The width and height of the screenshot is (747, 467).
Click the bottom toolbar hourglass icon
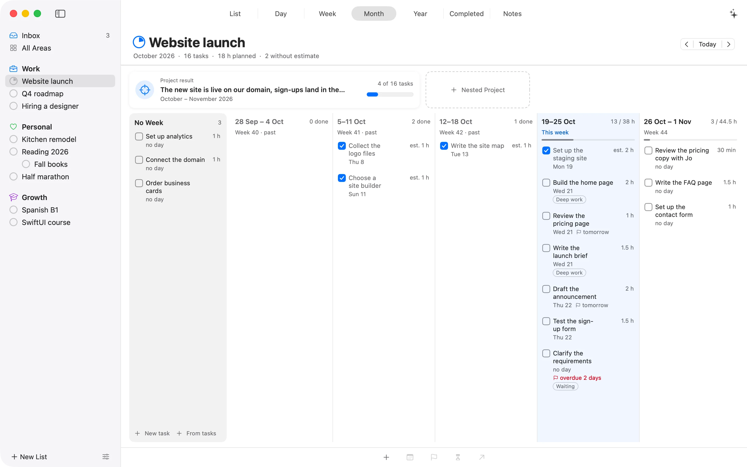click(x=458, y=457)
